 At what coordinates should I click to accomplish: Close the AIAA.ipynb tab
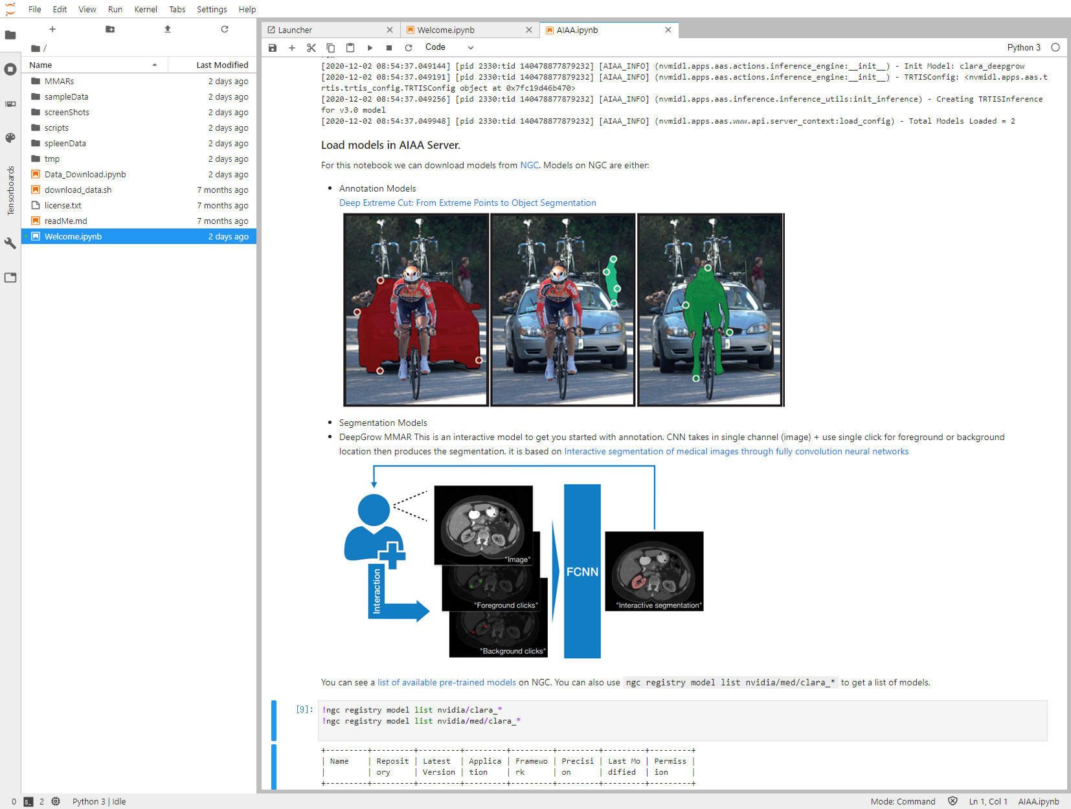point(668,30)
